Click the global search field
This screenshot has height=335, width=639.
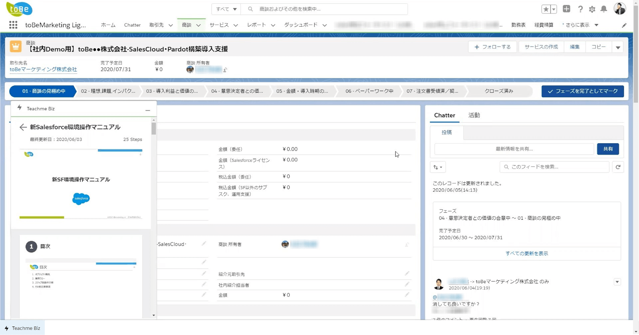[324, 9]
